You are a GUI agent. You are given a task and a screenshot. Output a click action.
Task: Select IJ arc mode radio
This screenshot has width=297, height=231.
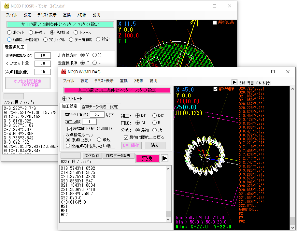pyautogui.click(x=137, y=123)
